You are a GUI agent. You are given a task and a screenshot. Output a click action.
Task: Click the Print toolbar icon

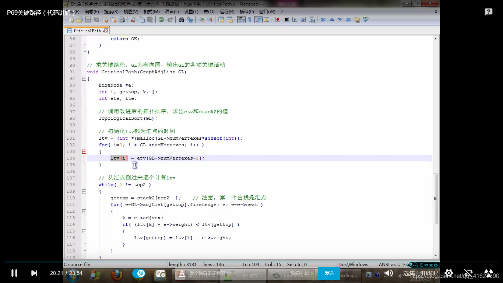coord(122,20)
